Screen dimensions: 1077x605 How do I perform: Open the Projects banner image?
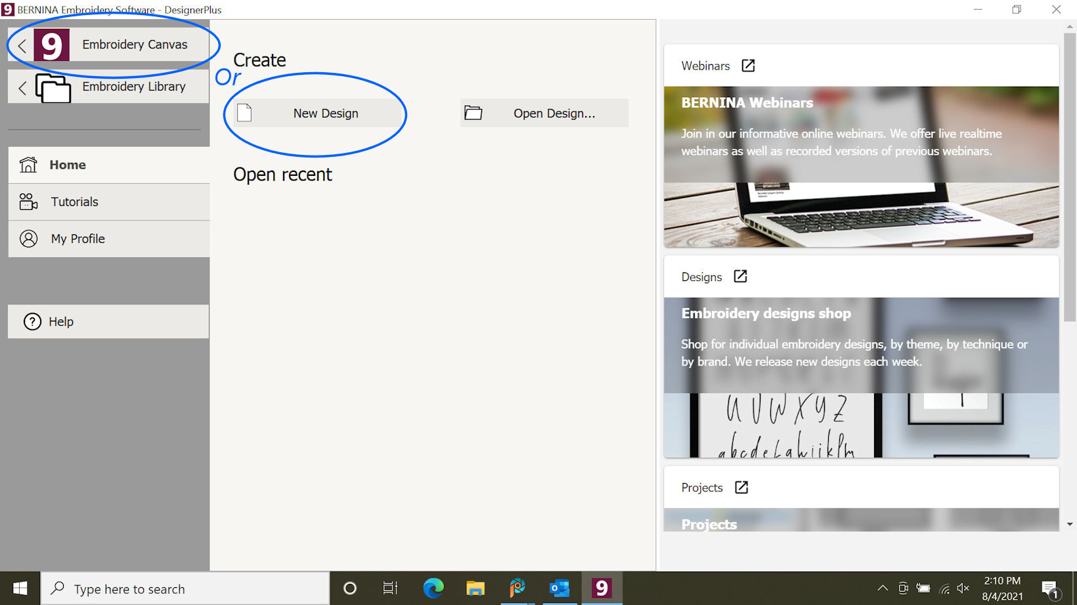click(x=861, y=520)
